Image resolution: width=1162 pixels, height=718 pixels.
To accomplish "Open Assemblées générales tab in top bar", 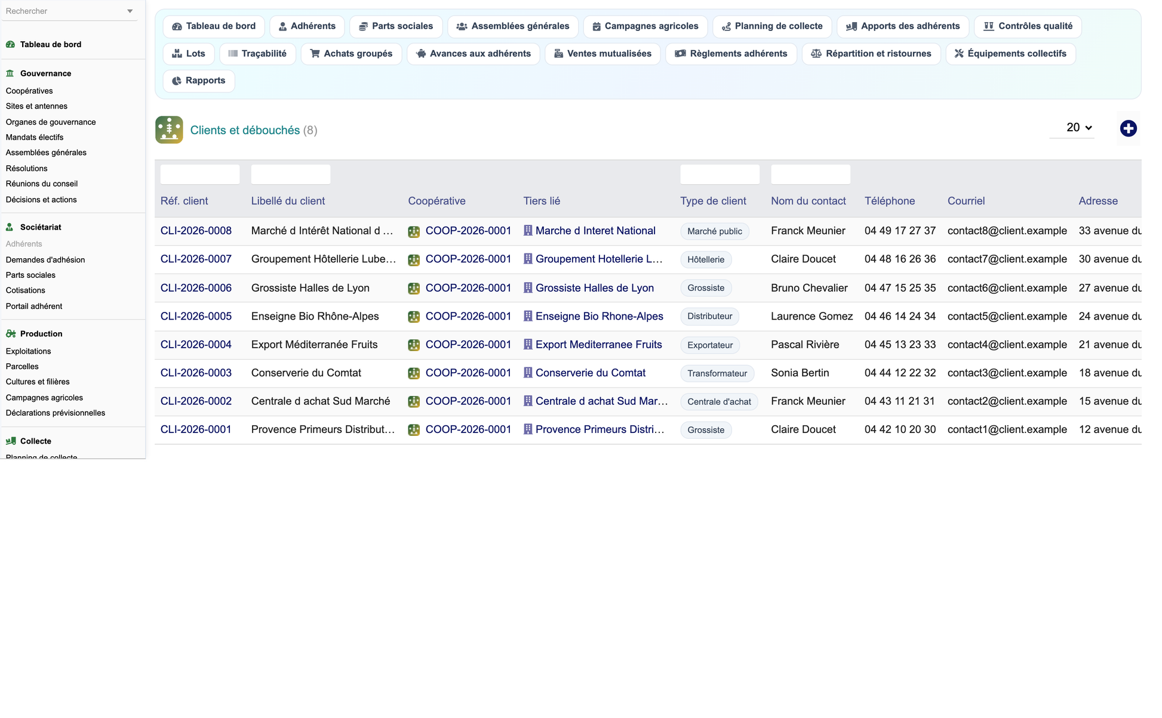I will coord(513,26).
